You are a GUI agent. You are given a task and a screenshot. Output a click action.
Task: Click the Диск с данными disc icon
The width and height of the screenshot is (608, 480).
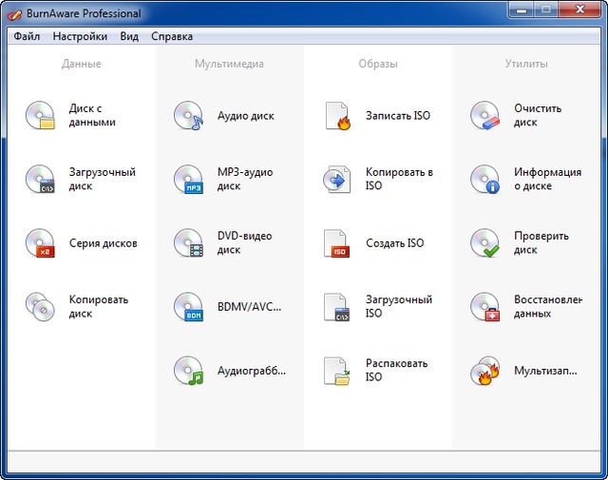click(40, 115)
